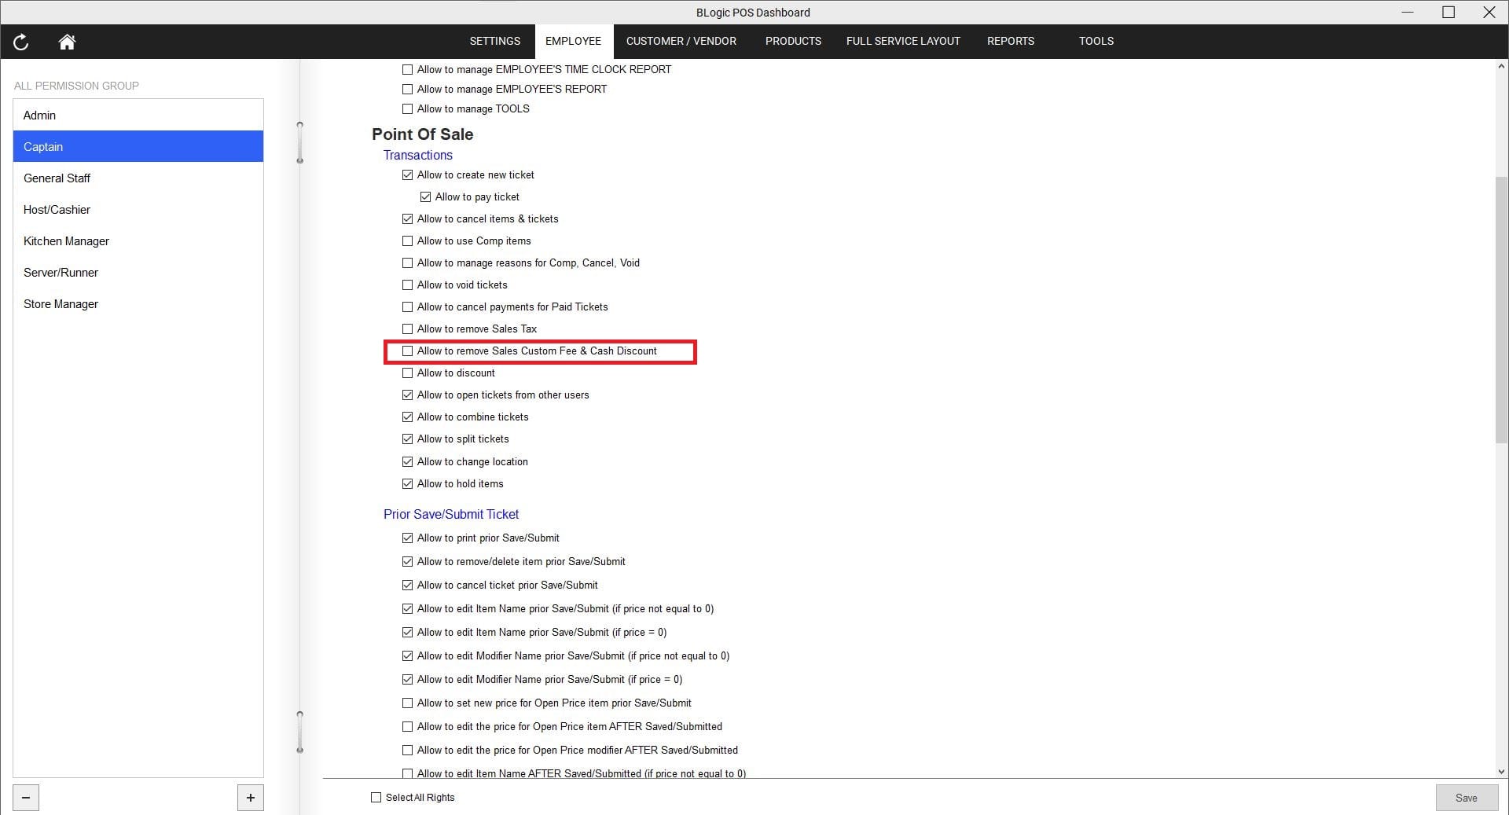Click the upper splitter handle beside group list
This screenshot has width=1509, height=815.
tap(299, 142)
